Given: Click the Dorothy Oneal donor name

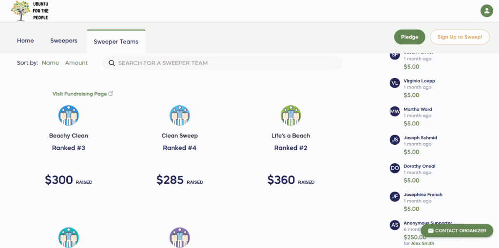Looking at the screenshot, I should (420, 166).
